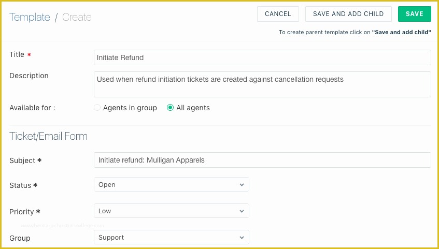Click the Priority dropdown chevron arrow
This screenshot has width=439, height=249.
coord(242,211)
